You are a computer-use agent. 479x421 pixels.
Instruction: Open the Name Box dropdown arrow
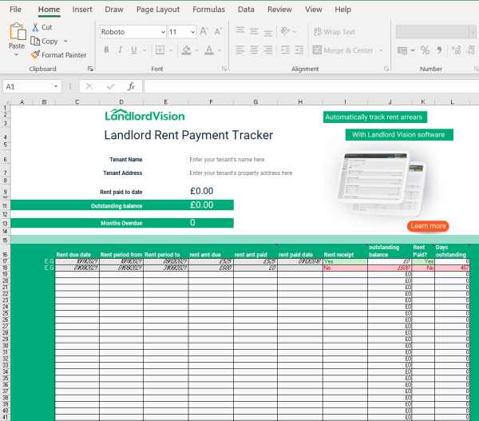(x=56, y=86)
